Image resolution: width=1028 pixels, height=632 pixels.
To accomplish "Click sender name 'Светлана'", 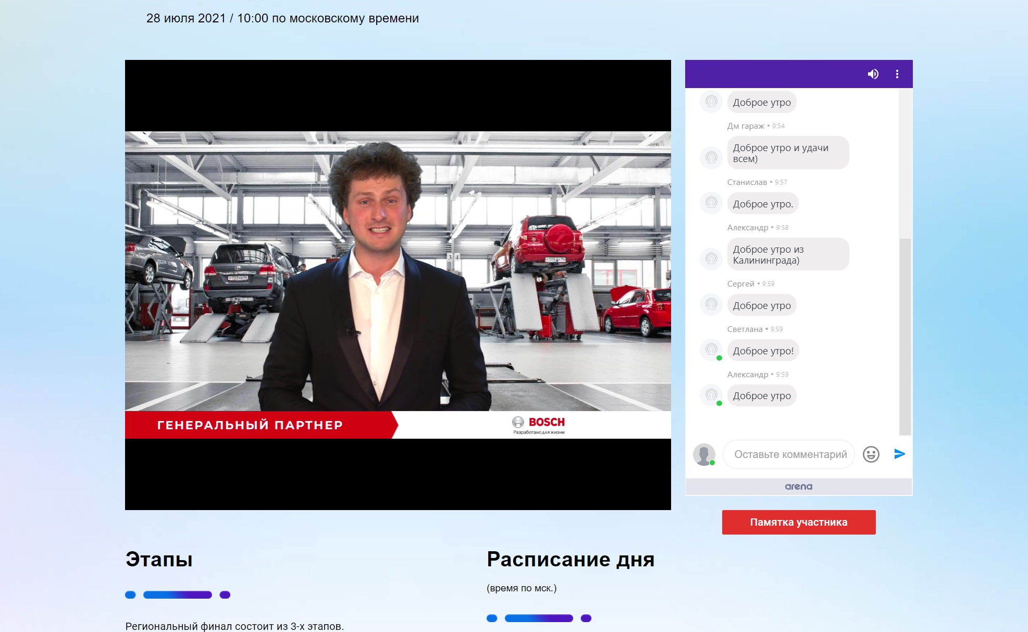I will pyautogui.click(x=745, y=329).
